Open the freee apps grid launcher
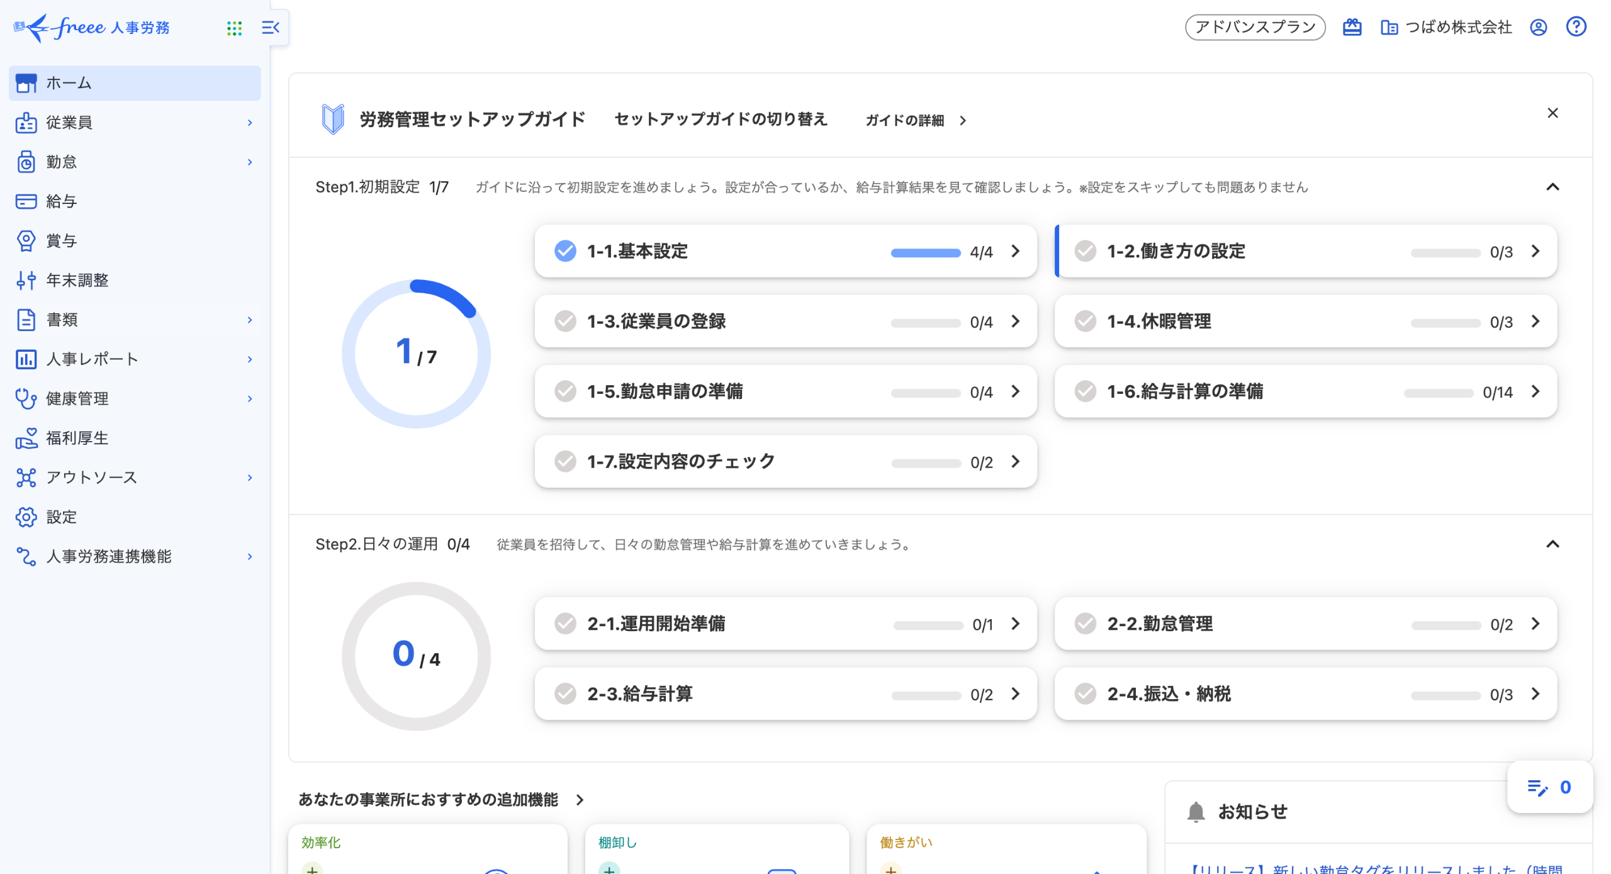 pos(234,28)
